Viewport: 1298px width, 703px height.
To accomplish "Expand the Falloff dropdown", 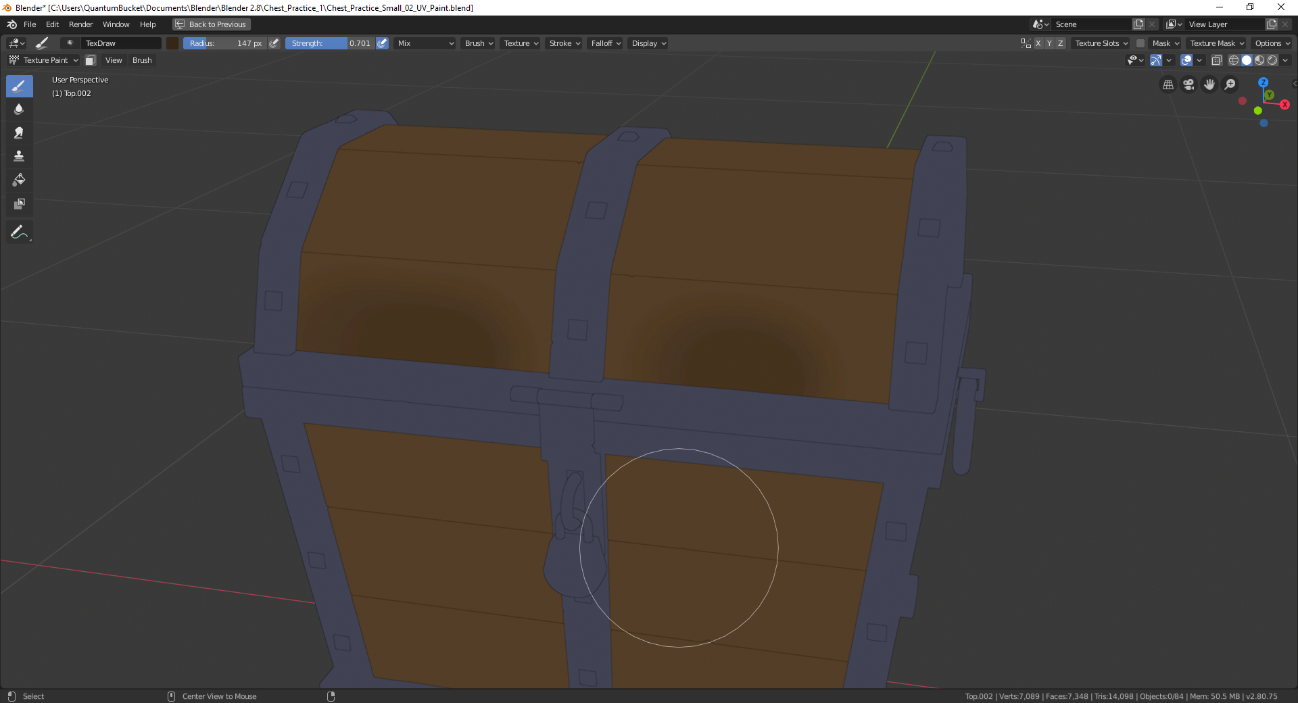I will [606, 43].
